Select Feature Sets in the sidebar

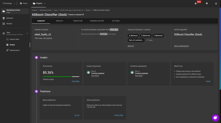pos(14,39)
